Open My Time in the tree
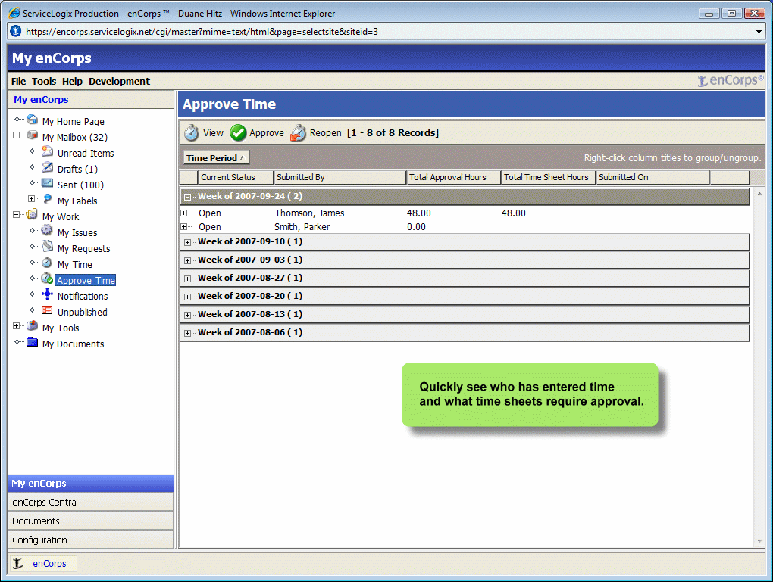The width and height of the screenshot is (773, 582). click(x=74, y=264)
